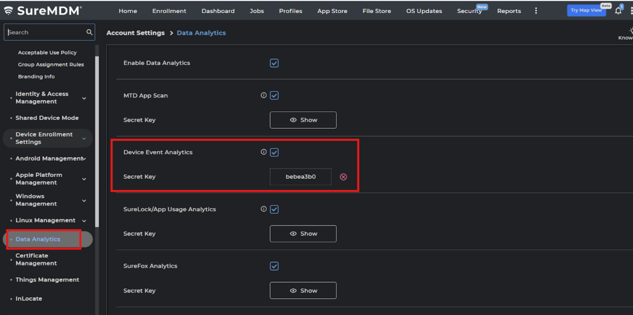Click info icon next to MTD App Scan
This screenshot has height=315, width=633.
point(263,96)
